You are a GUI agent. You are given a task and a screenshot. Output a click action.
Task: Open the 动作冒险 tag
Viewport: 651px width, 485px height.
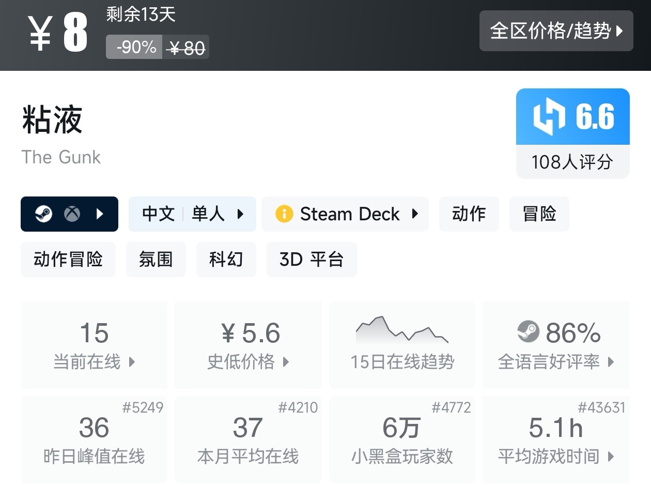[68, 260]
